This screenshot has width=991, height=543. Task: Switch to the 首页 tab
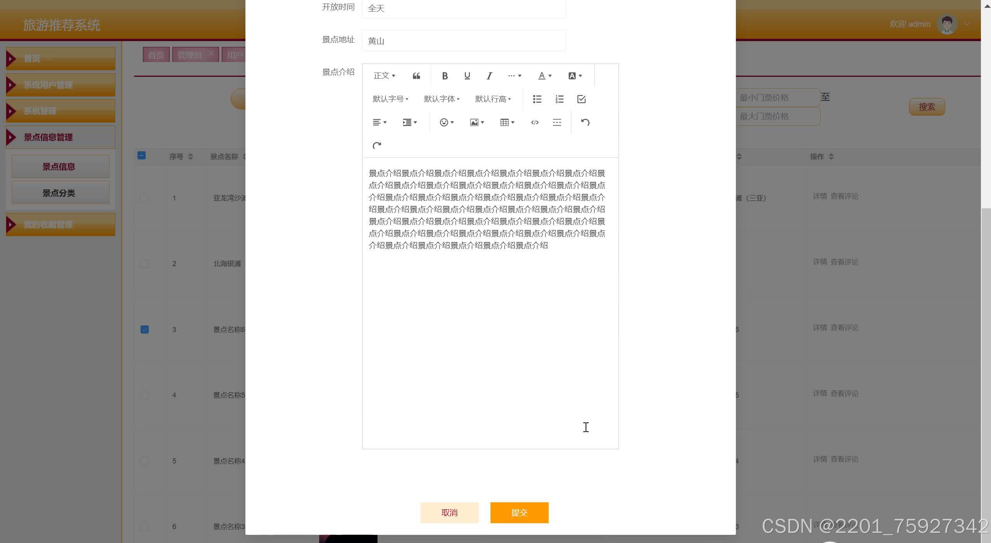[156, 55]
